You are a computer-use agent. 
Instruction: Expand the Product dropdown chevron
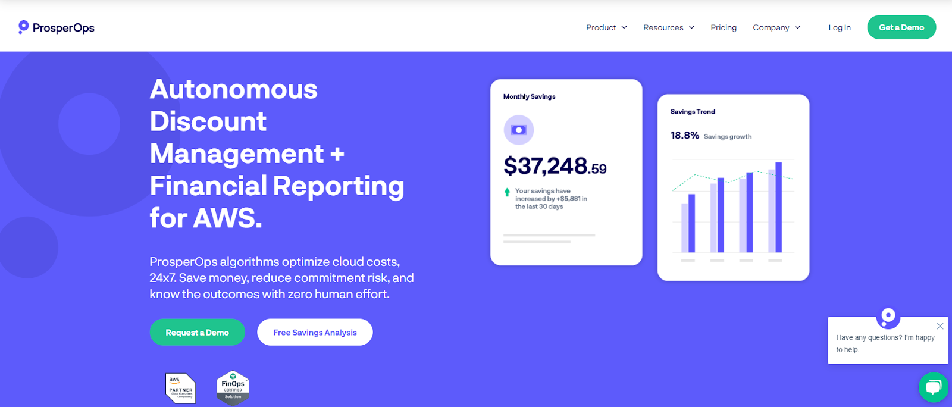coord(624,27)
